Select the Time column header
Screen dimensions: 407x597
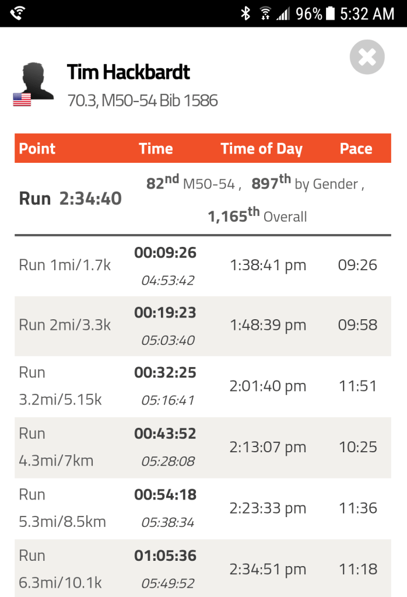[x=156, y=148]
